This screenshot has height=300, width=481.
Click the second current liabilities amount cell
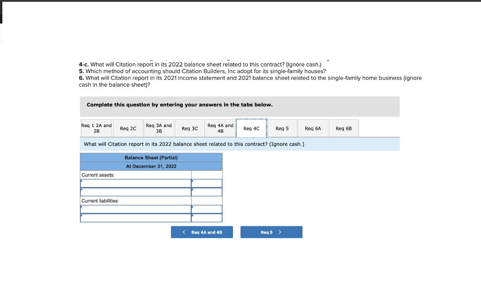[207, 217]
